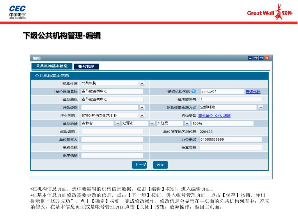Click the help icon beside 组织机构代码
Screen dimensions: 298x224
194,91
